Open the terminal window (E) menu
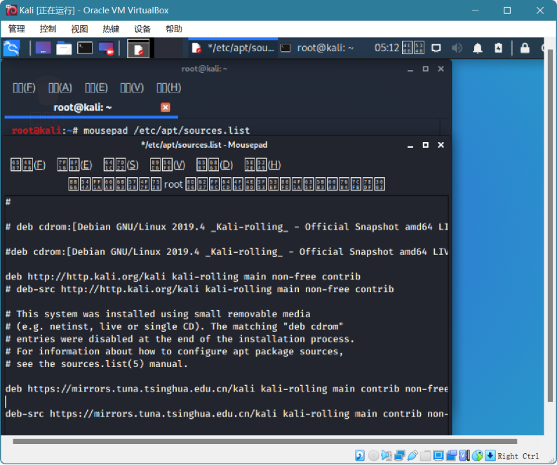 [x=96, y=88]
